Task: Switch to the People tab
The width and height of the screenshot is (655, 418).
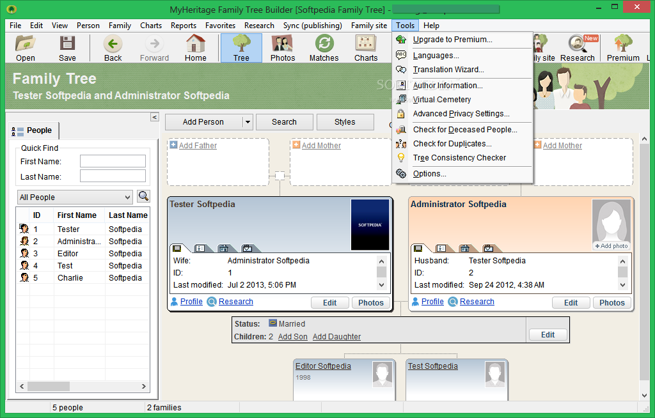Action: [x=33, y=130]
